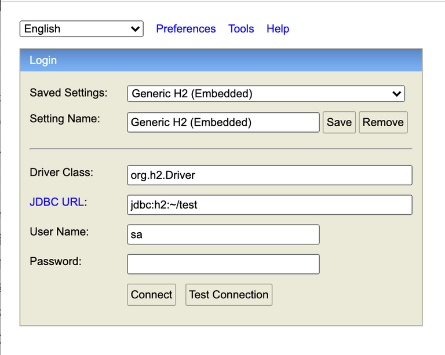Open the Tools link

pyautogui.click(x=241, y=28)
